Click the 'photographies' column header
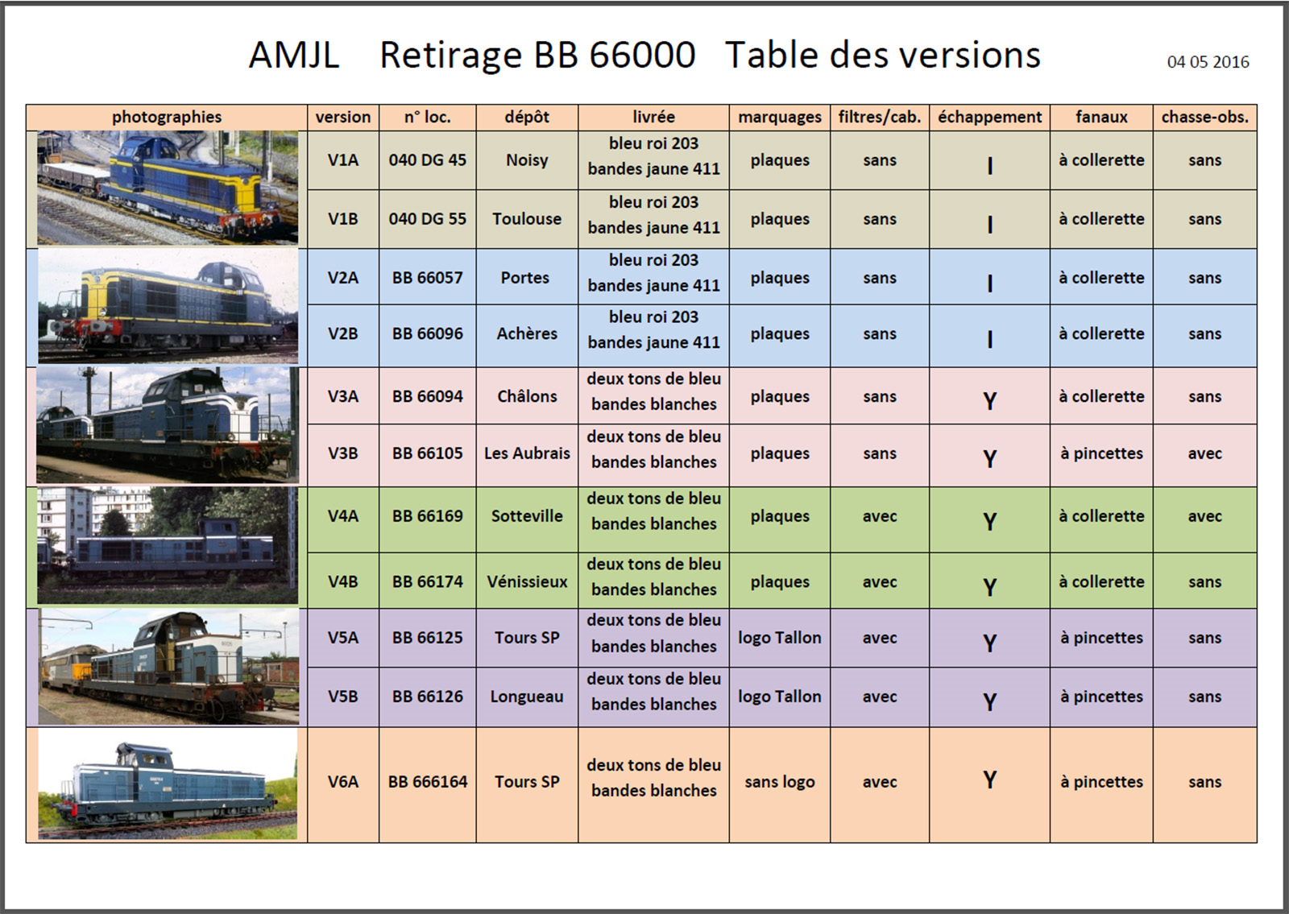This screenshot has height=914, width=1289. tap(167, 117)
